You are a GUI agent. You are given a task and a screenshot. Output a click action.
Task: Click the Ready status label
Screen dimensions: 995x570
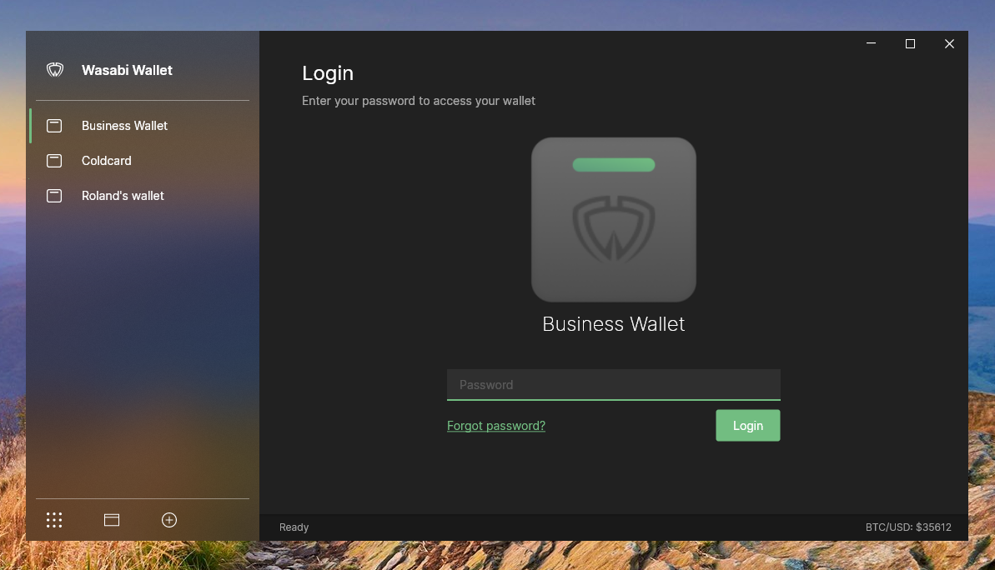294,527
